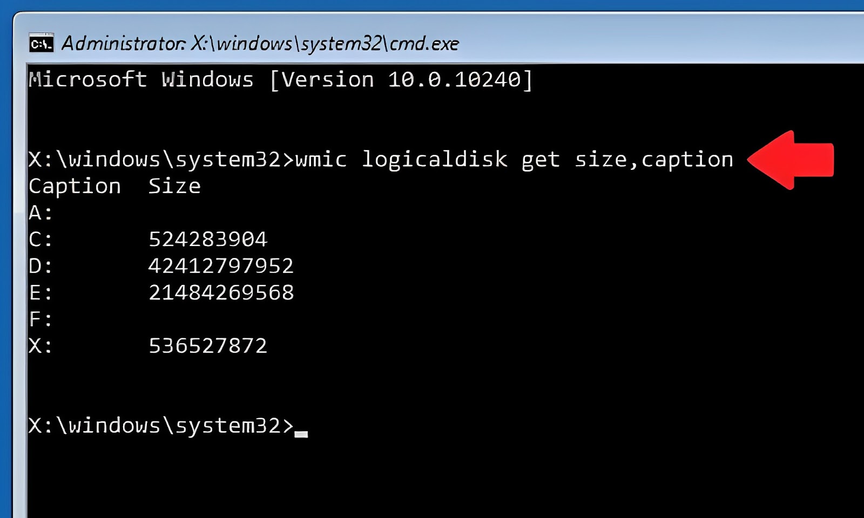The image size is (864, 518).
Task: Click the size value 42412797952
Action: [221, 266]
